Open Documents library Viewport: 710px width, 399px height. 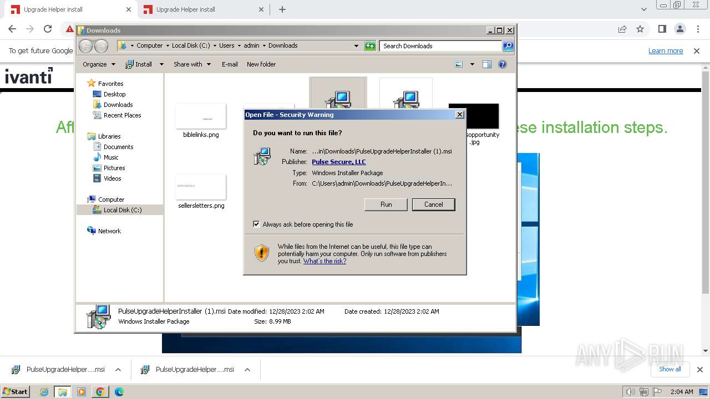click(x=118, y=147)
